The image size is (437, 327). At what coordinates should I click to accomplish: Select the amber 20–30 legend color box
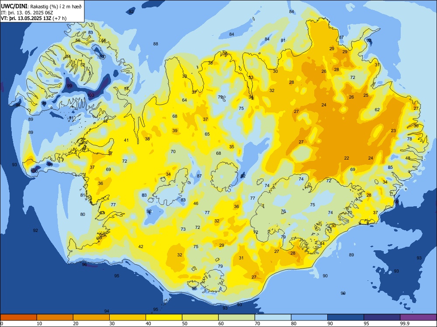point(91,317)
